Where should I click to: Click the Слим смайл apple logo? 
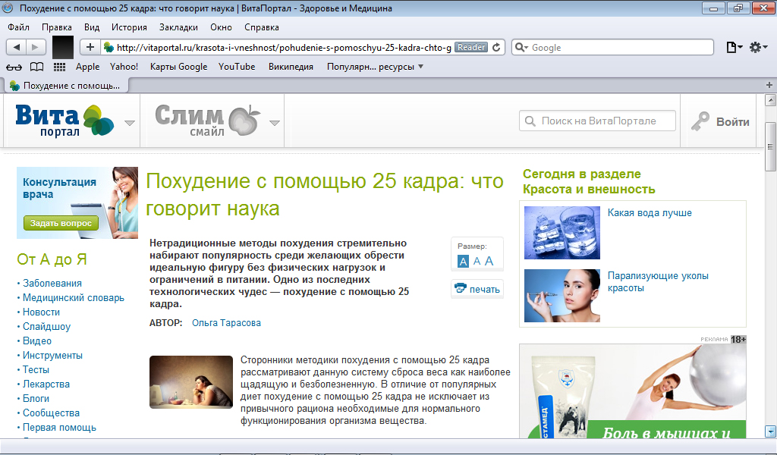coord(208,121)
